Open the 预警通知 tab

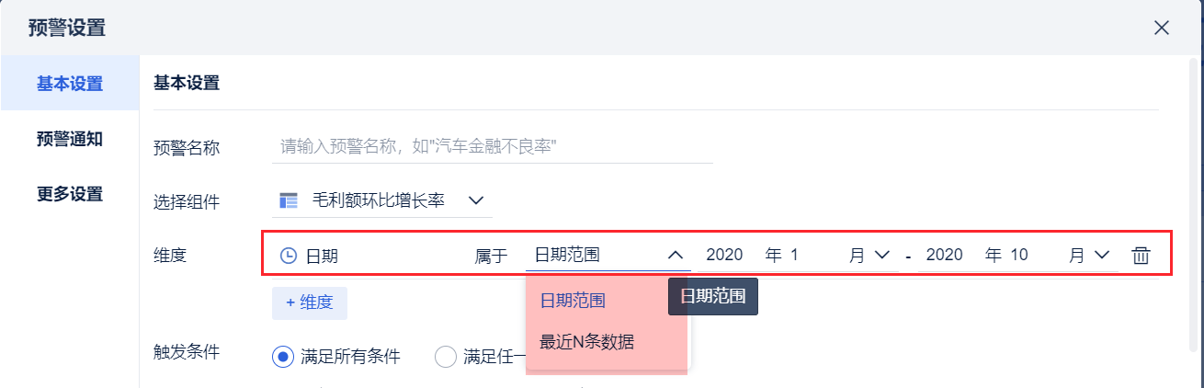(70, 139)
